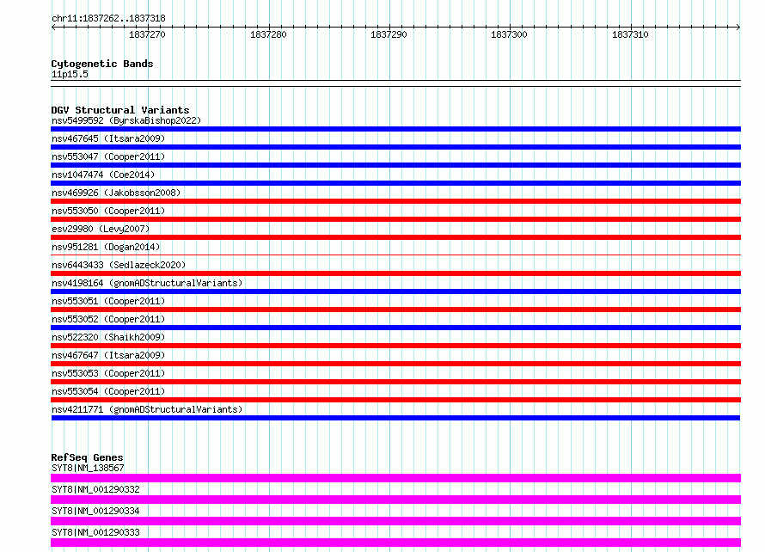Select the blue bar under nsv467645

395,147
